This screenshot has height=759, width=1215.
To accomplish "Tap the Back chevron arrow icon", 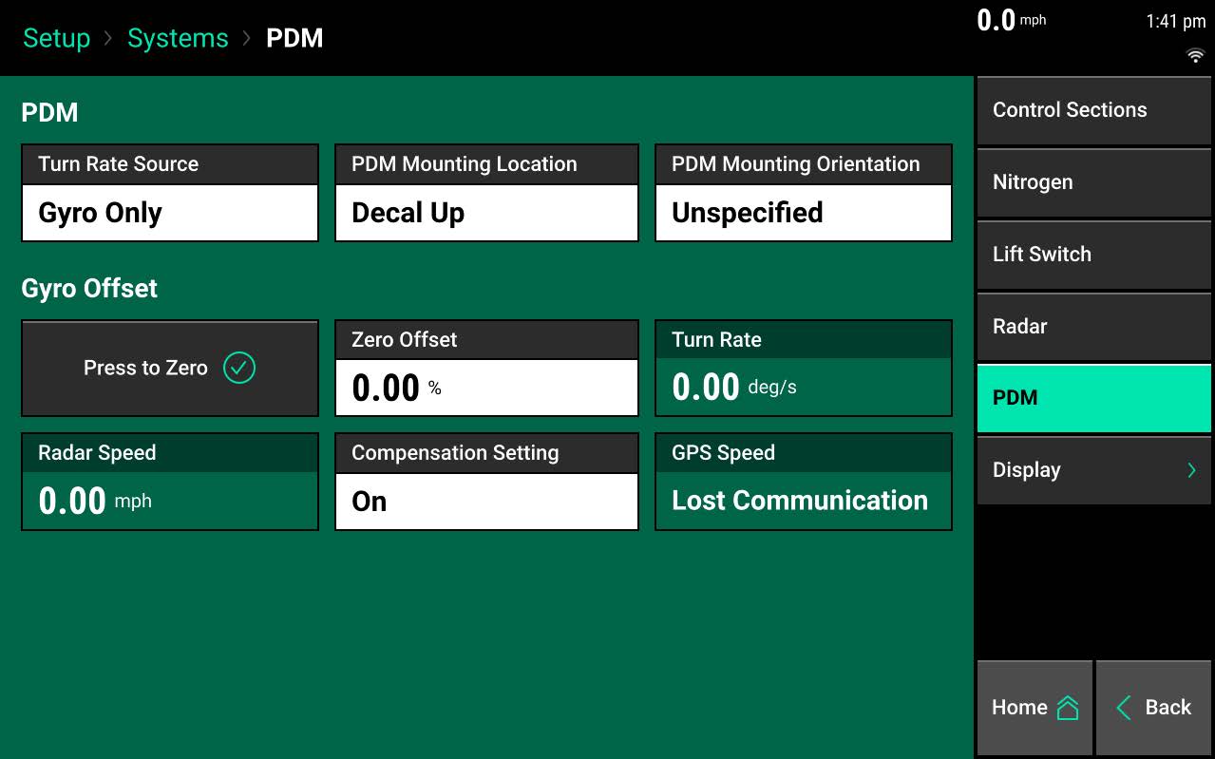I will [1124, 708].
